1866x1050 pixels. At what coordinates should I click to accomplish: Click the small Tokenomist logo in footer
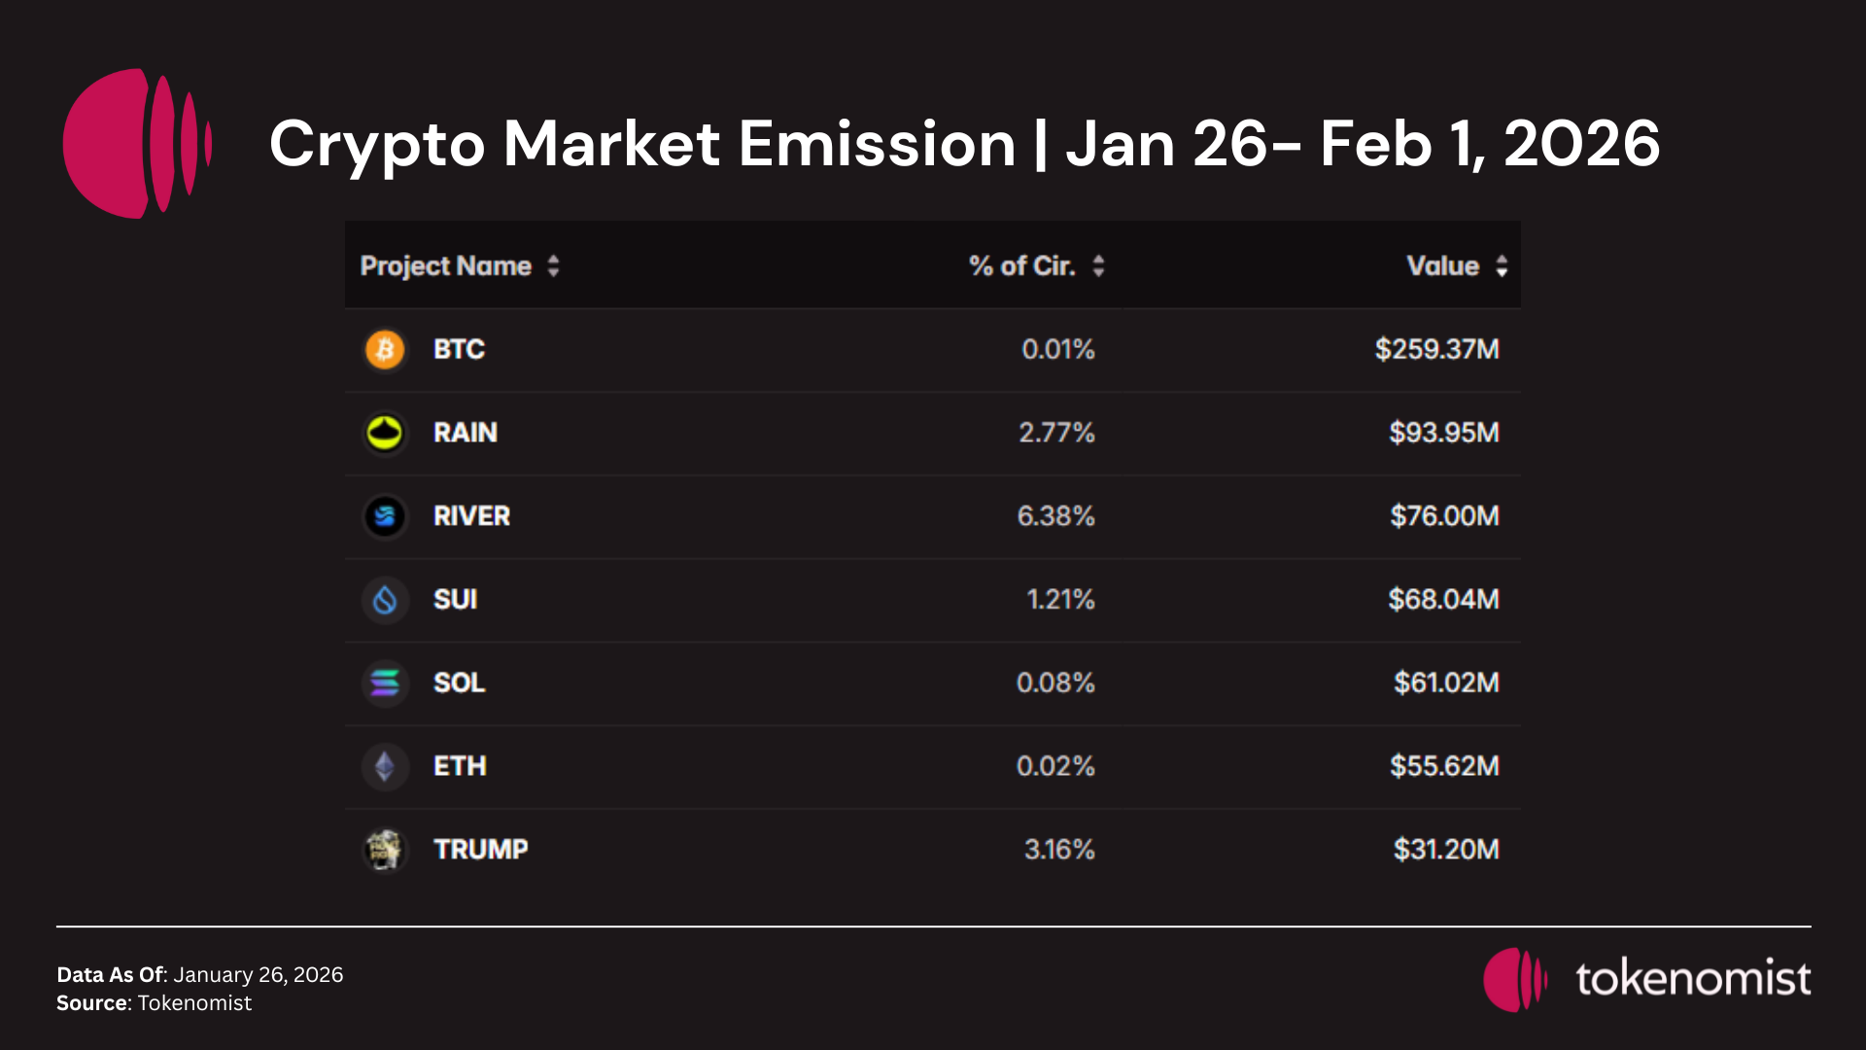coord(1514,980)
